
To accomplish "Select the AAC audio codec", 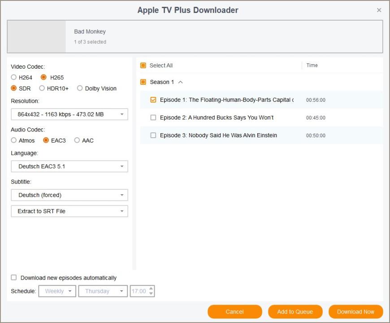I will (77, 140).
